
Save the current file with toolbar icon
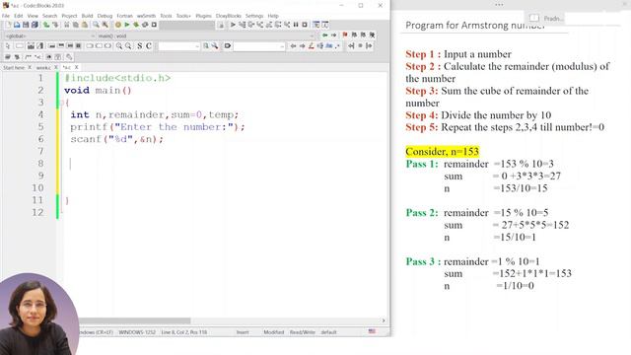[x=26, y=25]
